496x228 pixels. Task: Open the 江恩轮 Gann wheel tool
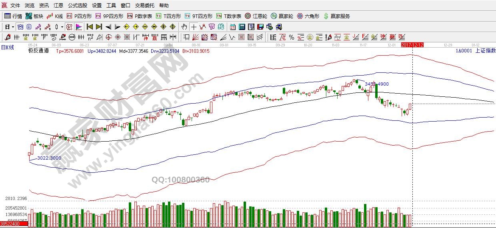[x=256, y=16]
